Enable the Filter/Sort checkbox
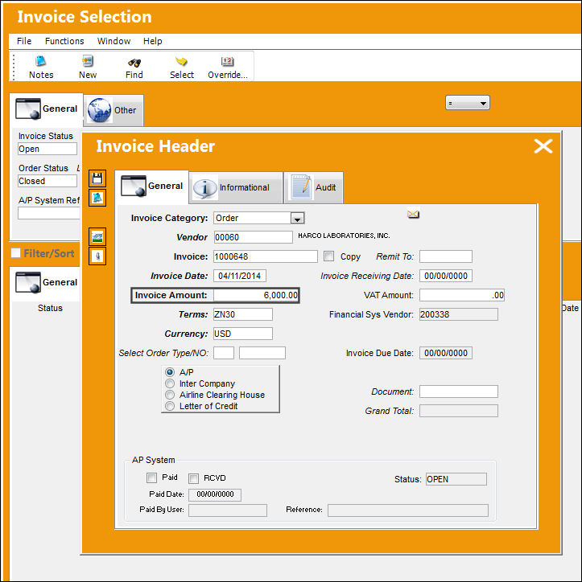 [15, 253]
